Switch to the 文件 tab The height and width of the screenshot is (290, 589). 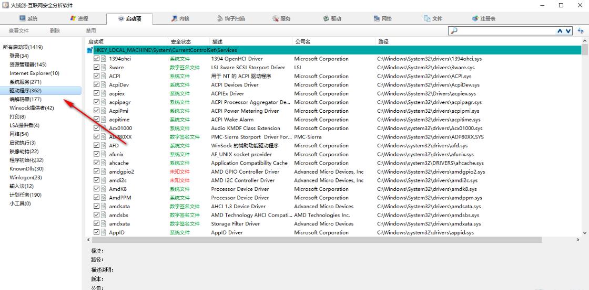[433, 18]
